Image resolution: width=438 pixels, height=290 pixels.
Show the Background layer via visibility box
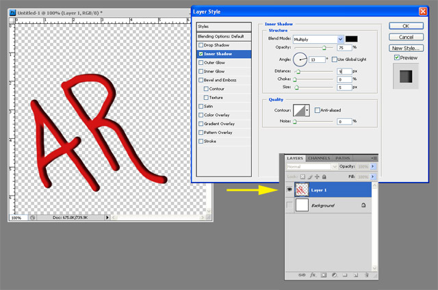[289, 205]
